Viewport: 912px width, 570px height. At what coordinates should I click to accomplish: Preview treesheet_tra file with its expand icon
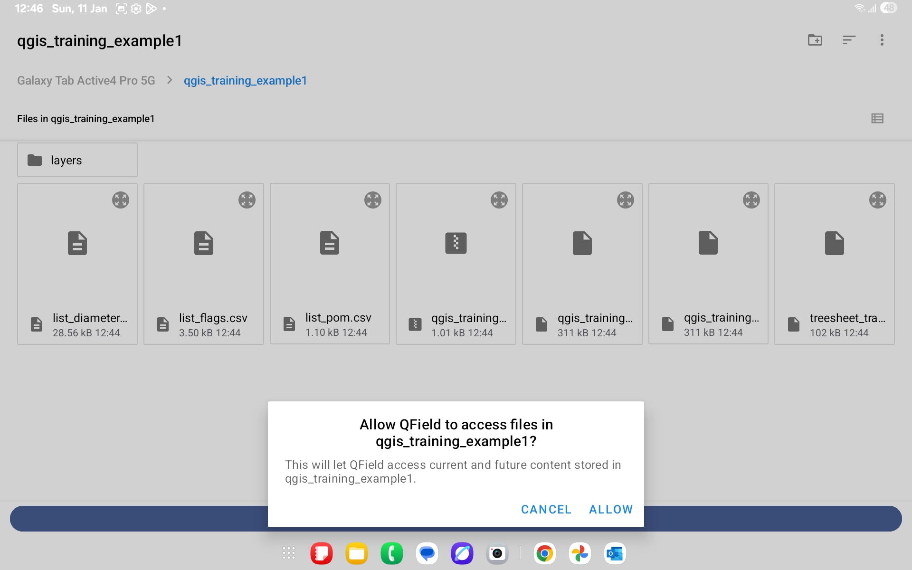click(878, 200)
